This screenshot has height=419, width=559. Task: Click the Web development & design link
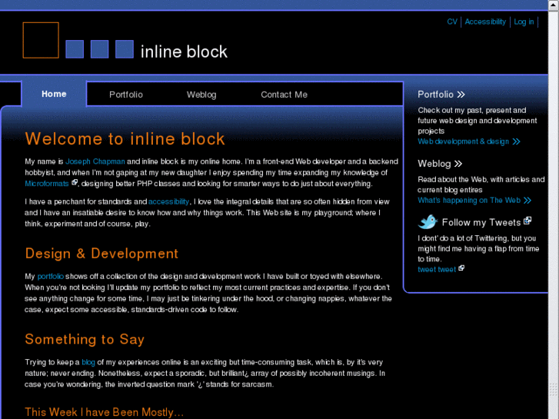click(463, 141)
